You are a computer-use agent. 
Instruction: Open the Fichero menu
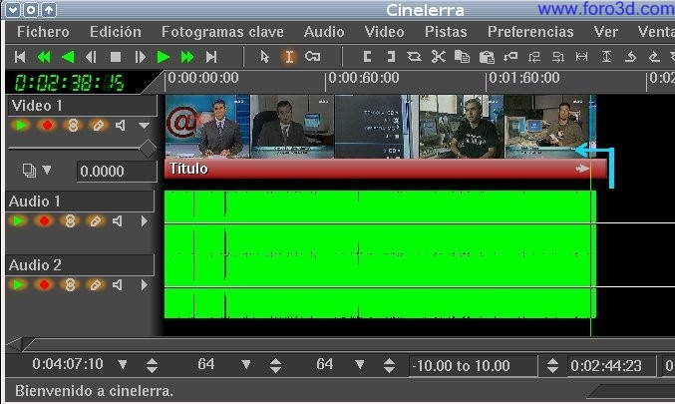click(43, 32)
